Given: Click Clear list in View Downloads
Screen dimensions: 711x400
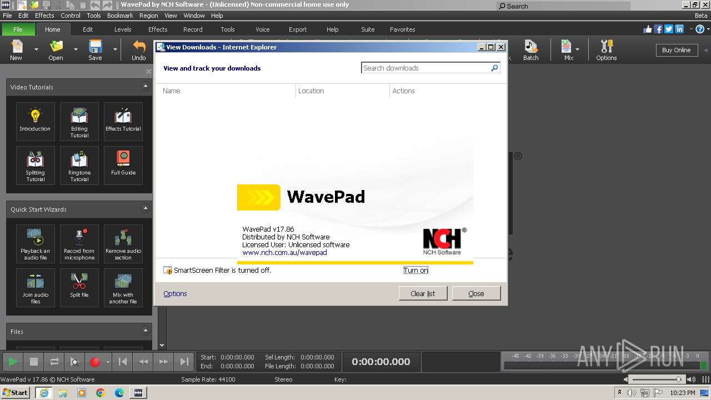Looking at the screenshot, I should (423, 293).
